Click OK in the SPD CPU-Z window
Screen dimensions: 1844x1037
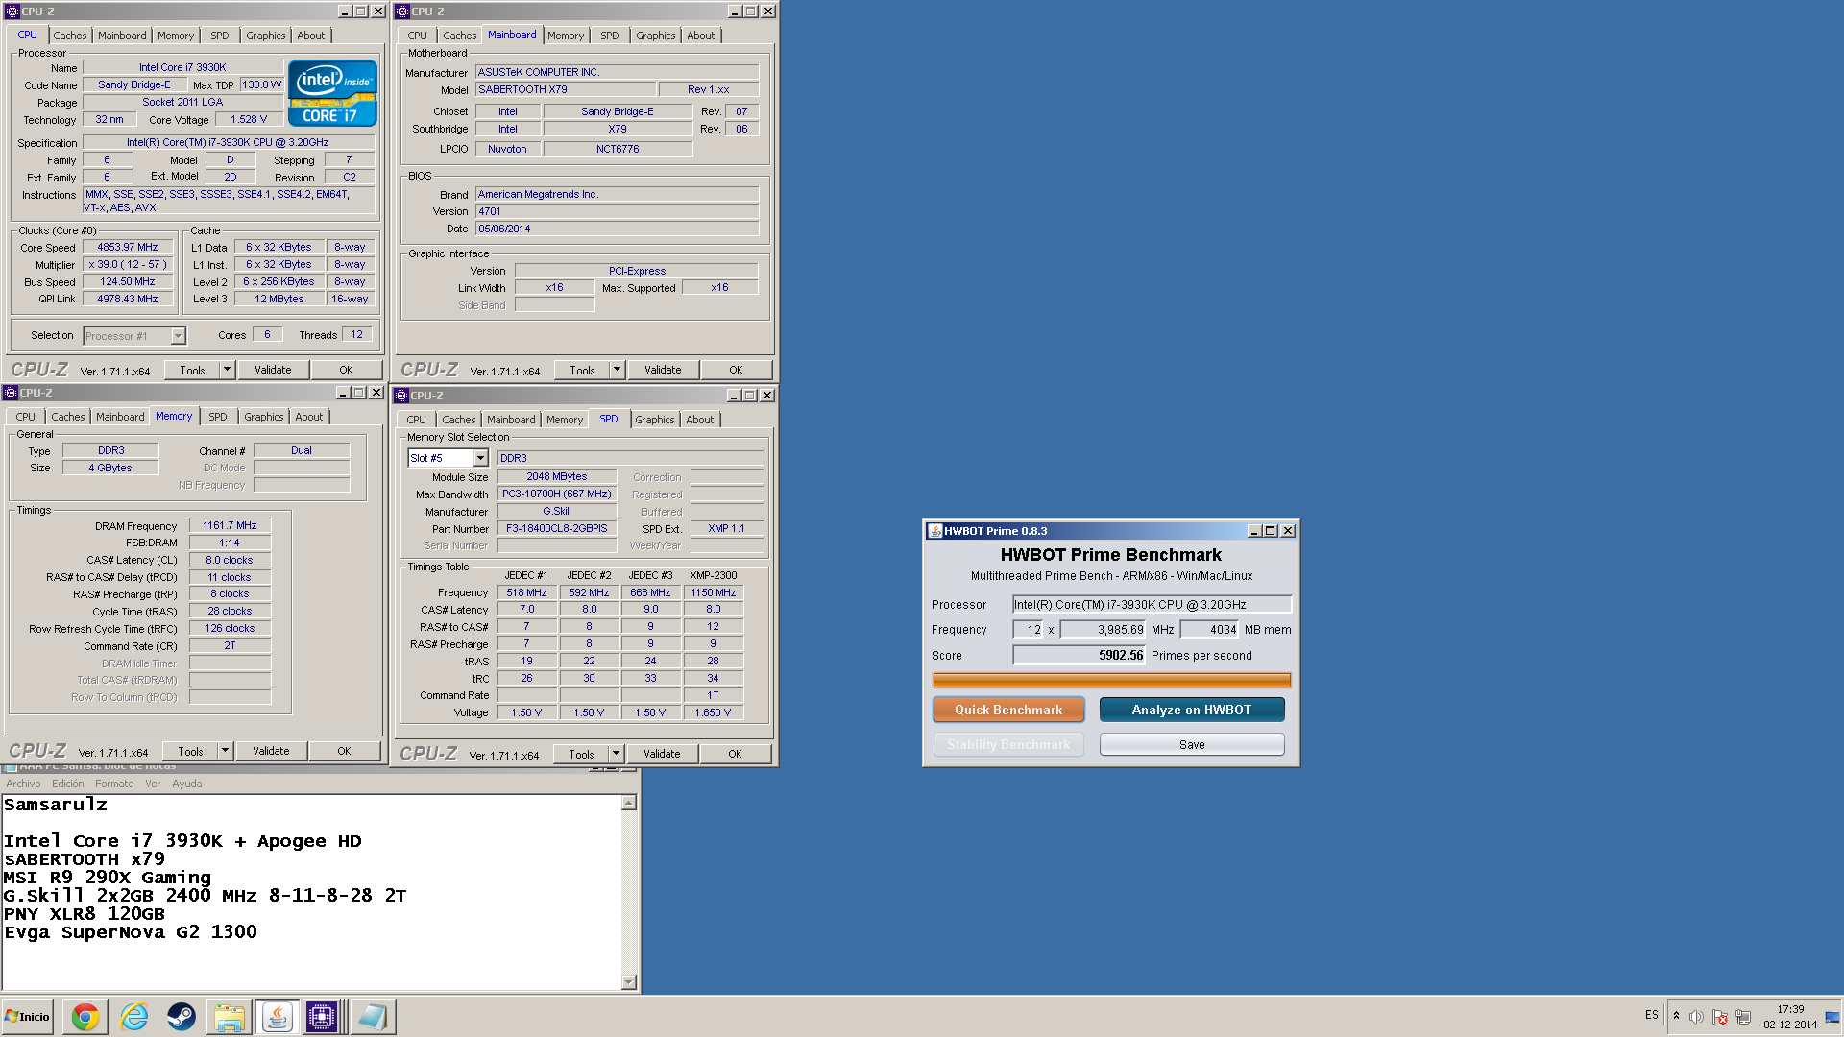pos(735,754)
